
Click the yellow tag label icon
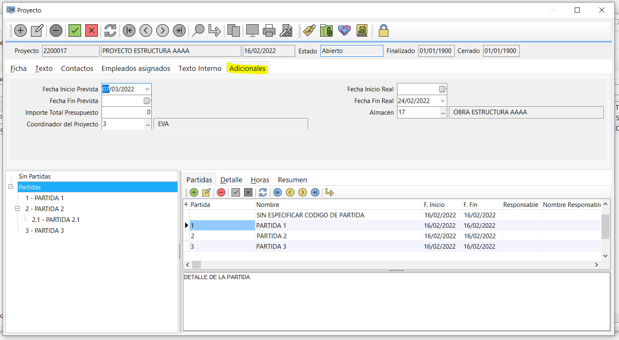coord(309,30)
